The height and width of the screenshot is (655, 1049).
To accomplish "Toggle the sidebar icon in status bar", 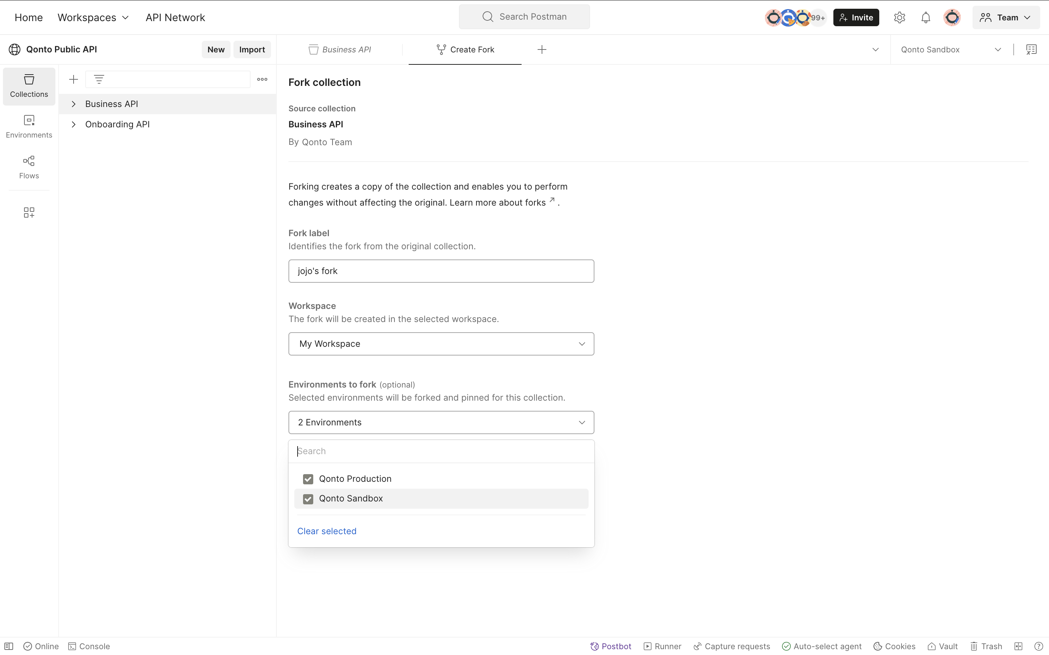I will 9,646.
